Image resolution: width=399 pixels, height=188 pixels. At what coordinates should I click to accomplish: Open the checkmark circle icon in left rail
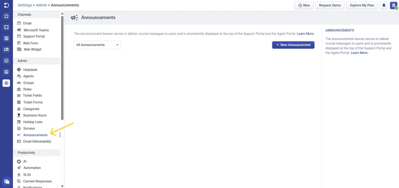click(6, 61)
